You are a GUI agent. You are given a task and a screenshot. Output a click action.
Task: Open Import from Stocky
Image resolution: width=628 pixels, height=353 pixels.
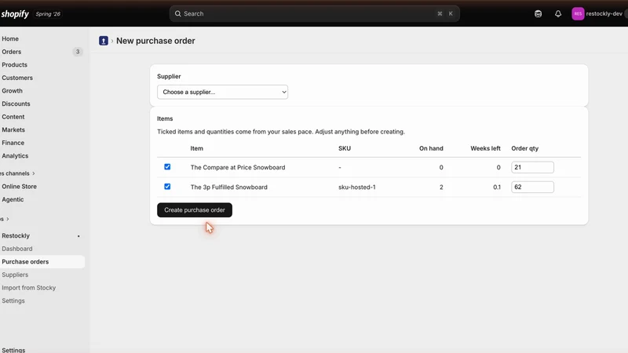click(28, 288)
